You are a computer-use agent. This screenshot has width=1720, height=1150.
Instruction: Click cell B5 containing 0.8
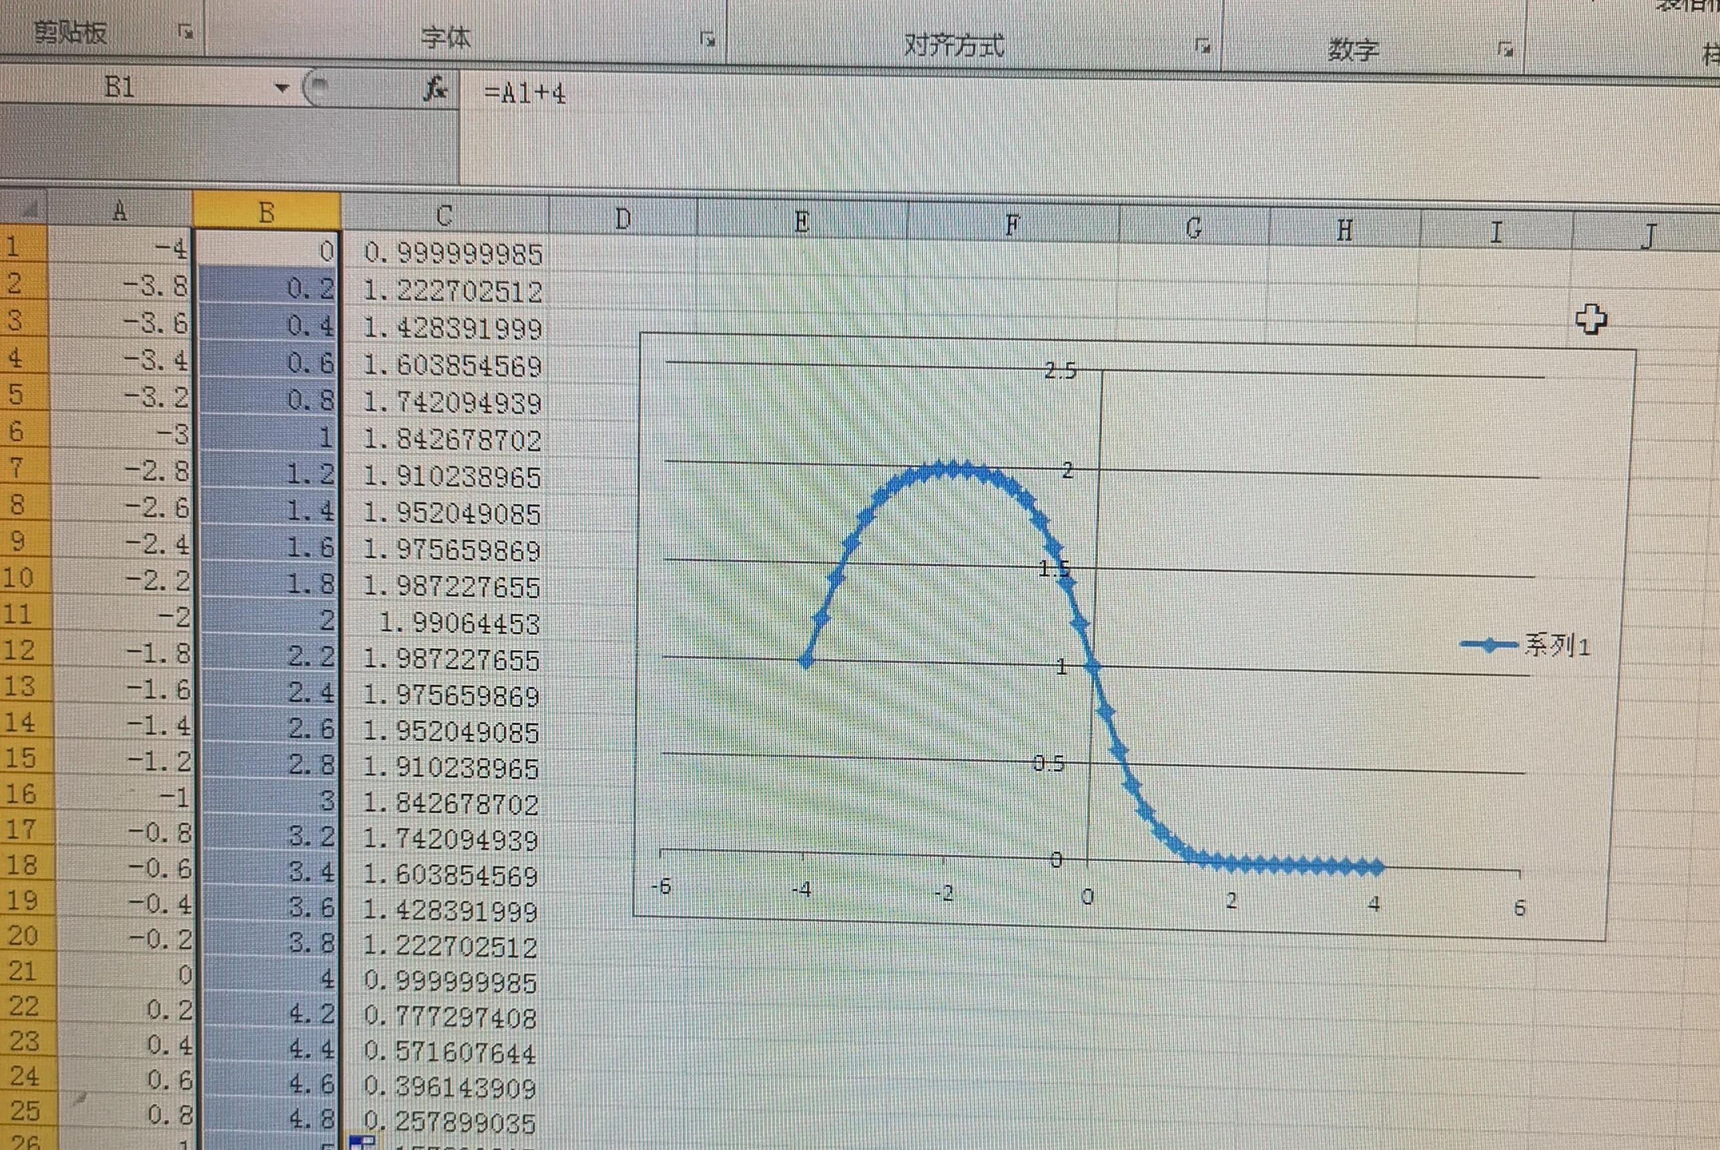pos(268,400)
